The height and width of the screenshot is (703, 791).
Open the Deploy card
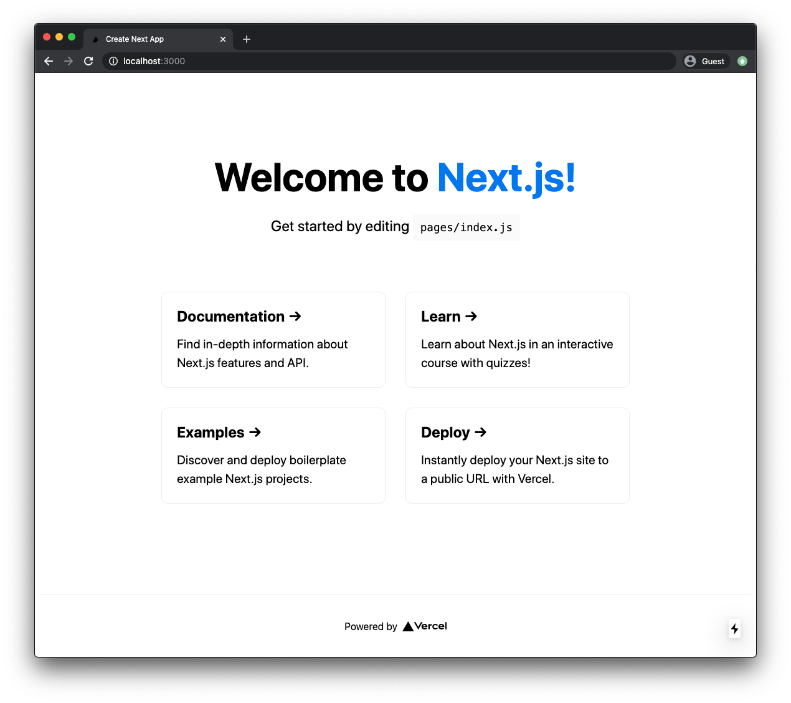tap(517, 456)
